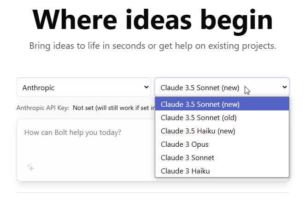Select Claude 3 Haiku model option
Image resolution: width=305 pixels, height=202 pixels.
coord(222,171)
